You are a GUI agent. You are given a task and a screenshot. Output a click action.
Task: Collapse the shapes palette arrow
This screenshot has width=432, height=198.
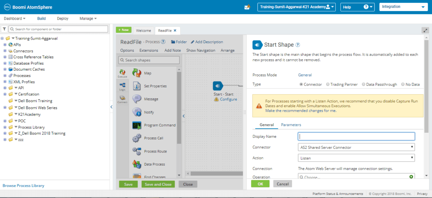184,116
